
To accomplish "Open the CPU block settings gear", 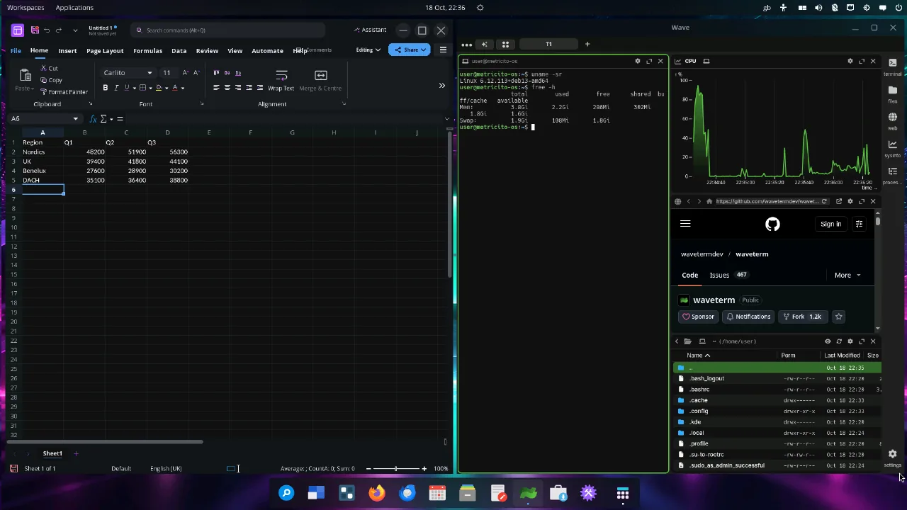I will pos(850,62).
